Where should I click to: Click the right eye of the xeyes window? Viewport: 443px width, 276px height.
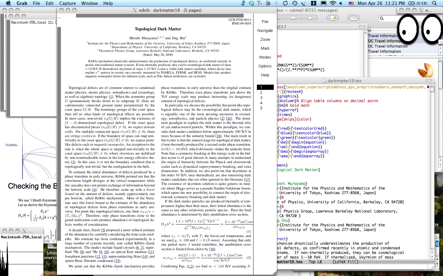click(432, 29)
